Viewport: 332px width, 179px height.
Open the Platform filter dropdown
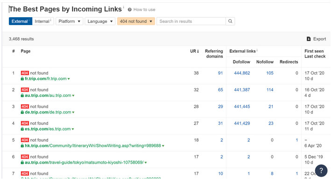click(x=70, y=21)
